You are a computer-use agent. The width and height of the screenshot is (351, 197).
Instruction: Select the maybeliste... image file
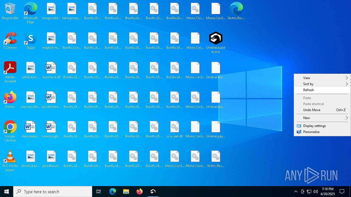pyautogui.click(x=51, y=40)
